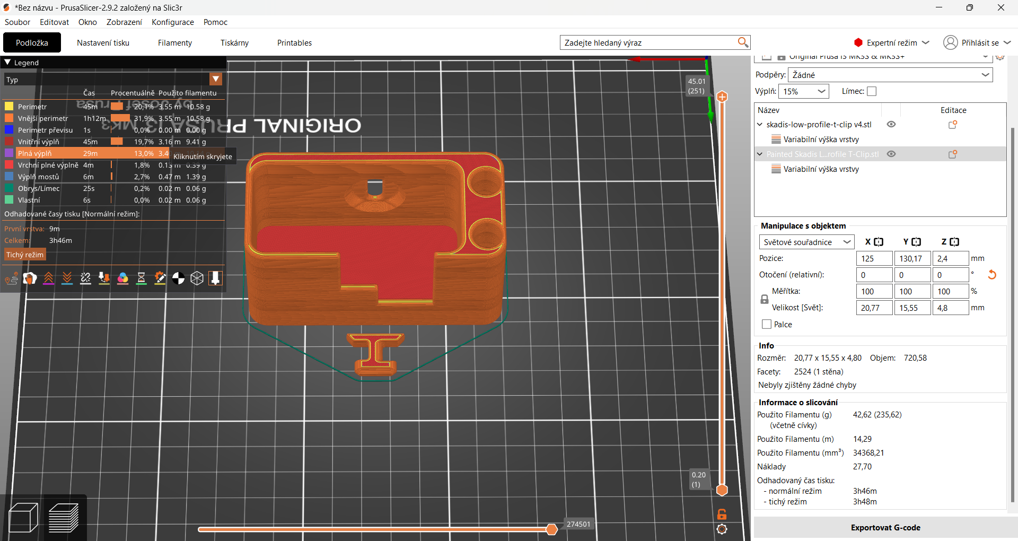This screenshot has height=541, width=1018.
Task: Click the Tichý režim button
Action: (25, 255)
